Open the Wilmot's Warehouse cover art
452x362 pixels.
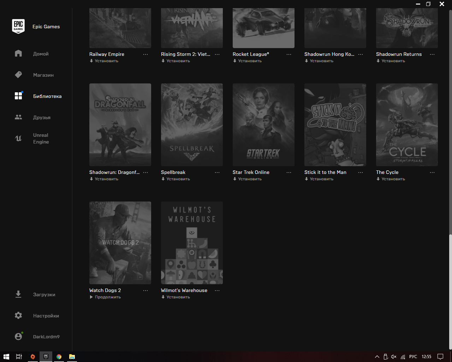click(x=192, y=243)
